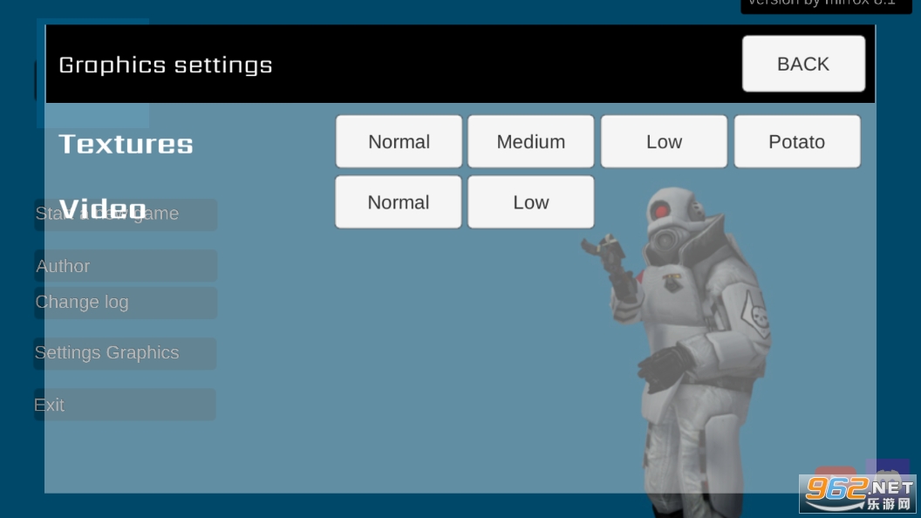Click the version text at top right

tap(823, 4)
